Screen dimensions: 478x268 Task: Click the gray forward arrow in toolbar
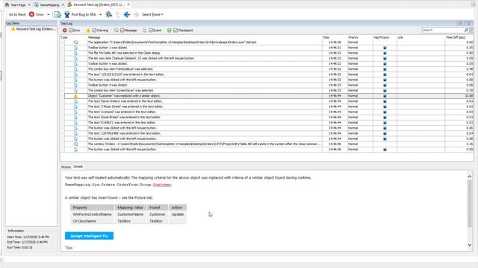click(x=136, y=14)
